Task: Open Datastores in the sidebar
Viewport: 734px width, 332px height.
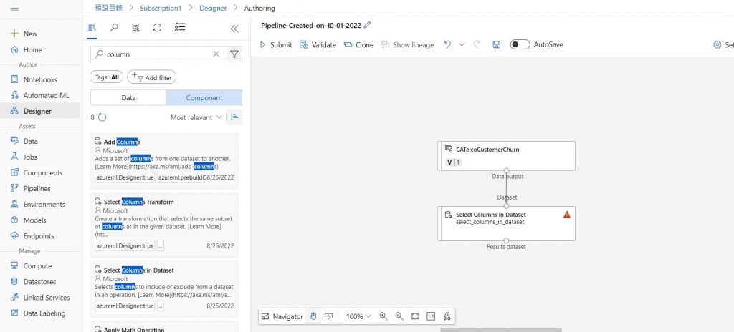Action: point(40,282)
